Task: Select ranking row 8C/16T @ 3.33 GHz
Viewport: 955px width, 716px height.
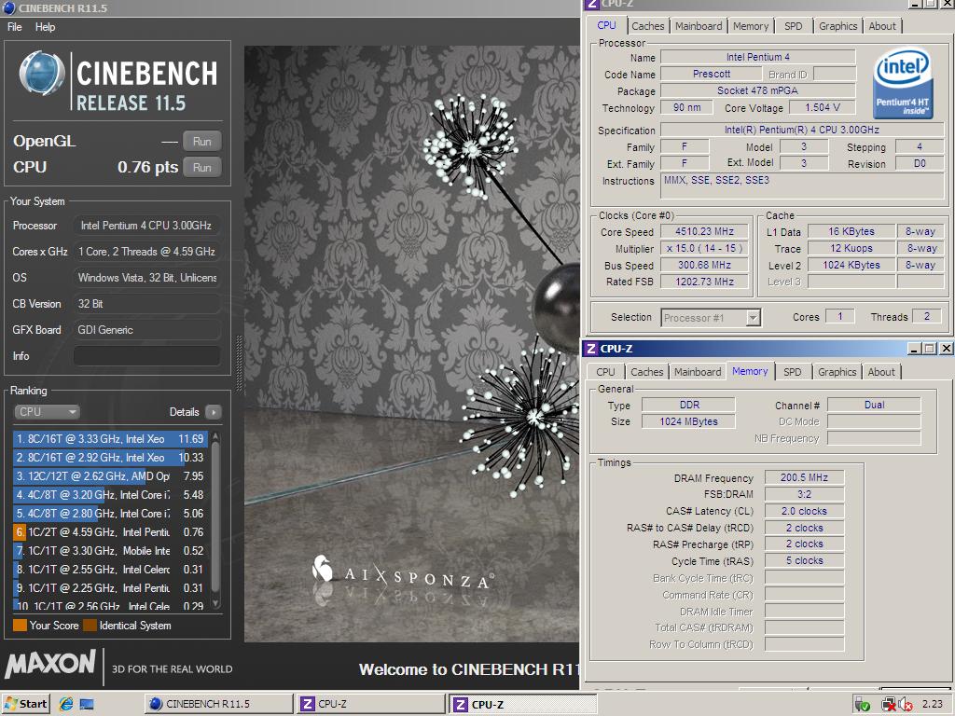Action: click(x=110, y=438)
